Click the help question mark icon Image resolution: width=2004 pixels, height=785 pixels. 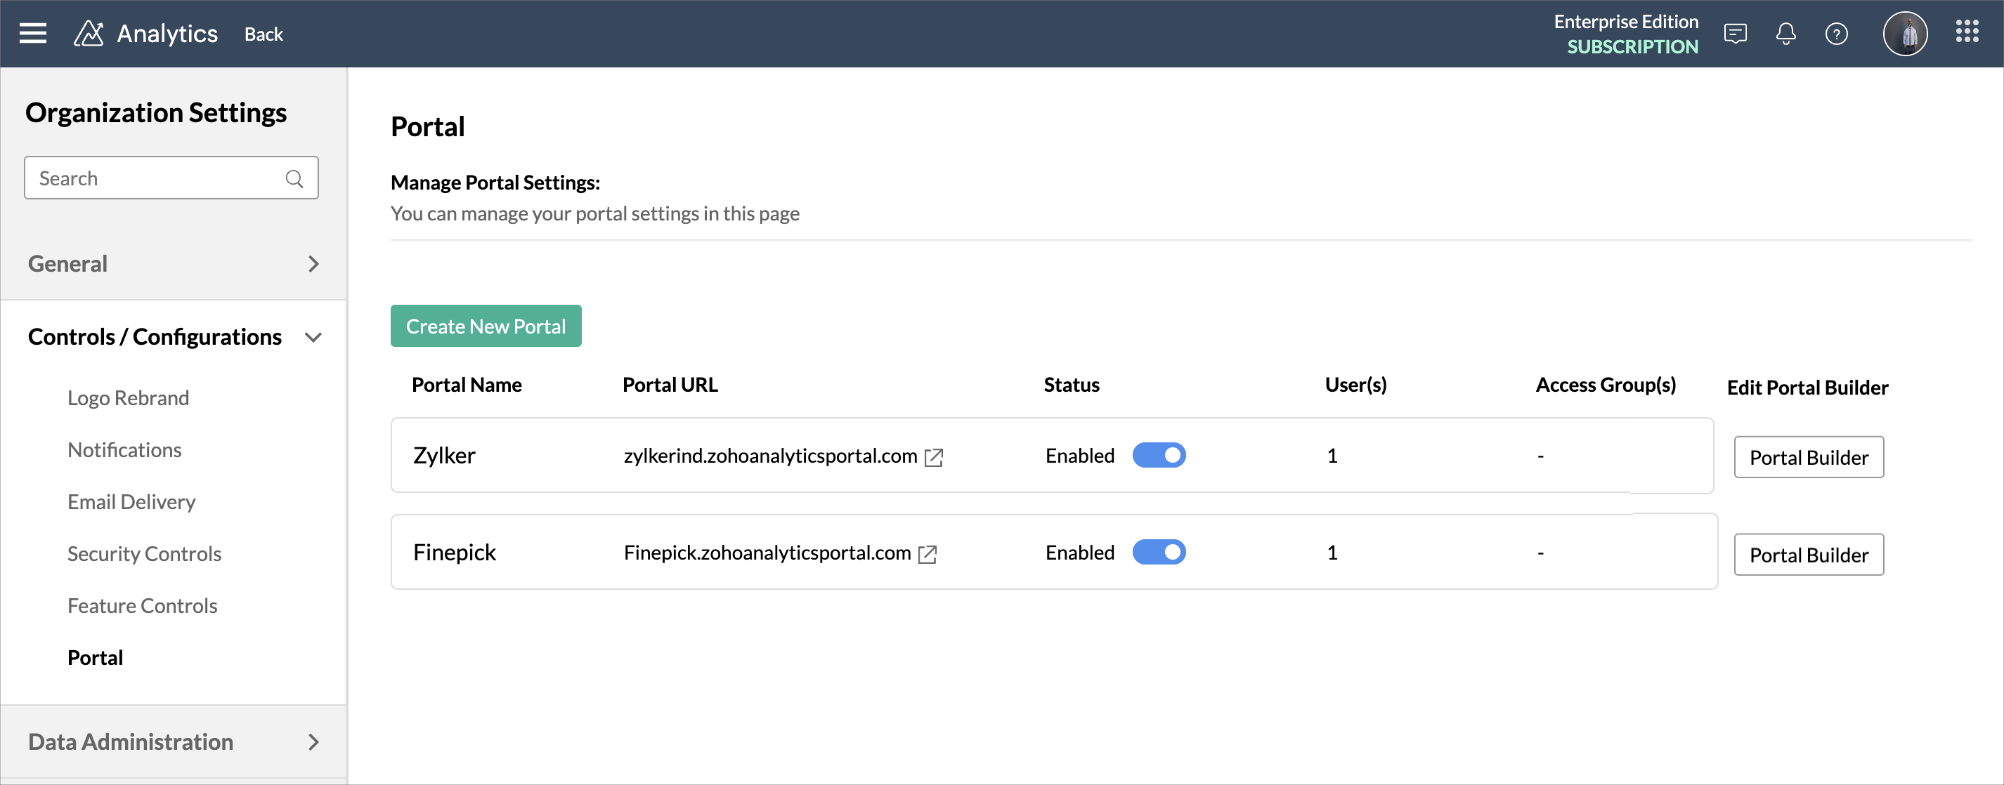point(1836,34)
